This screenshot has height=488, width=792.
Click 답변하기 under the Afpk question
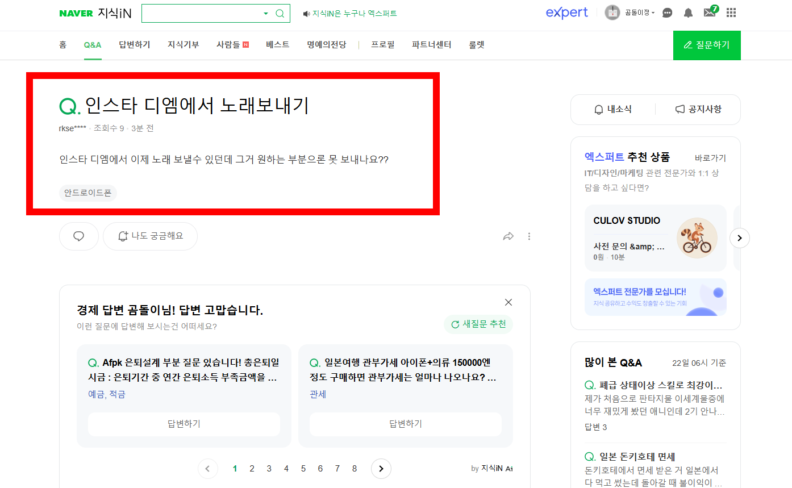coord(184,424)
